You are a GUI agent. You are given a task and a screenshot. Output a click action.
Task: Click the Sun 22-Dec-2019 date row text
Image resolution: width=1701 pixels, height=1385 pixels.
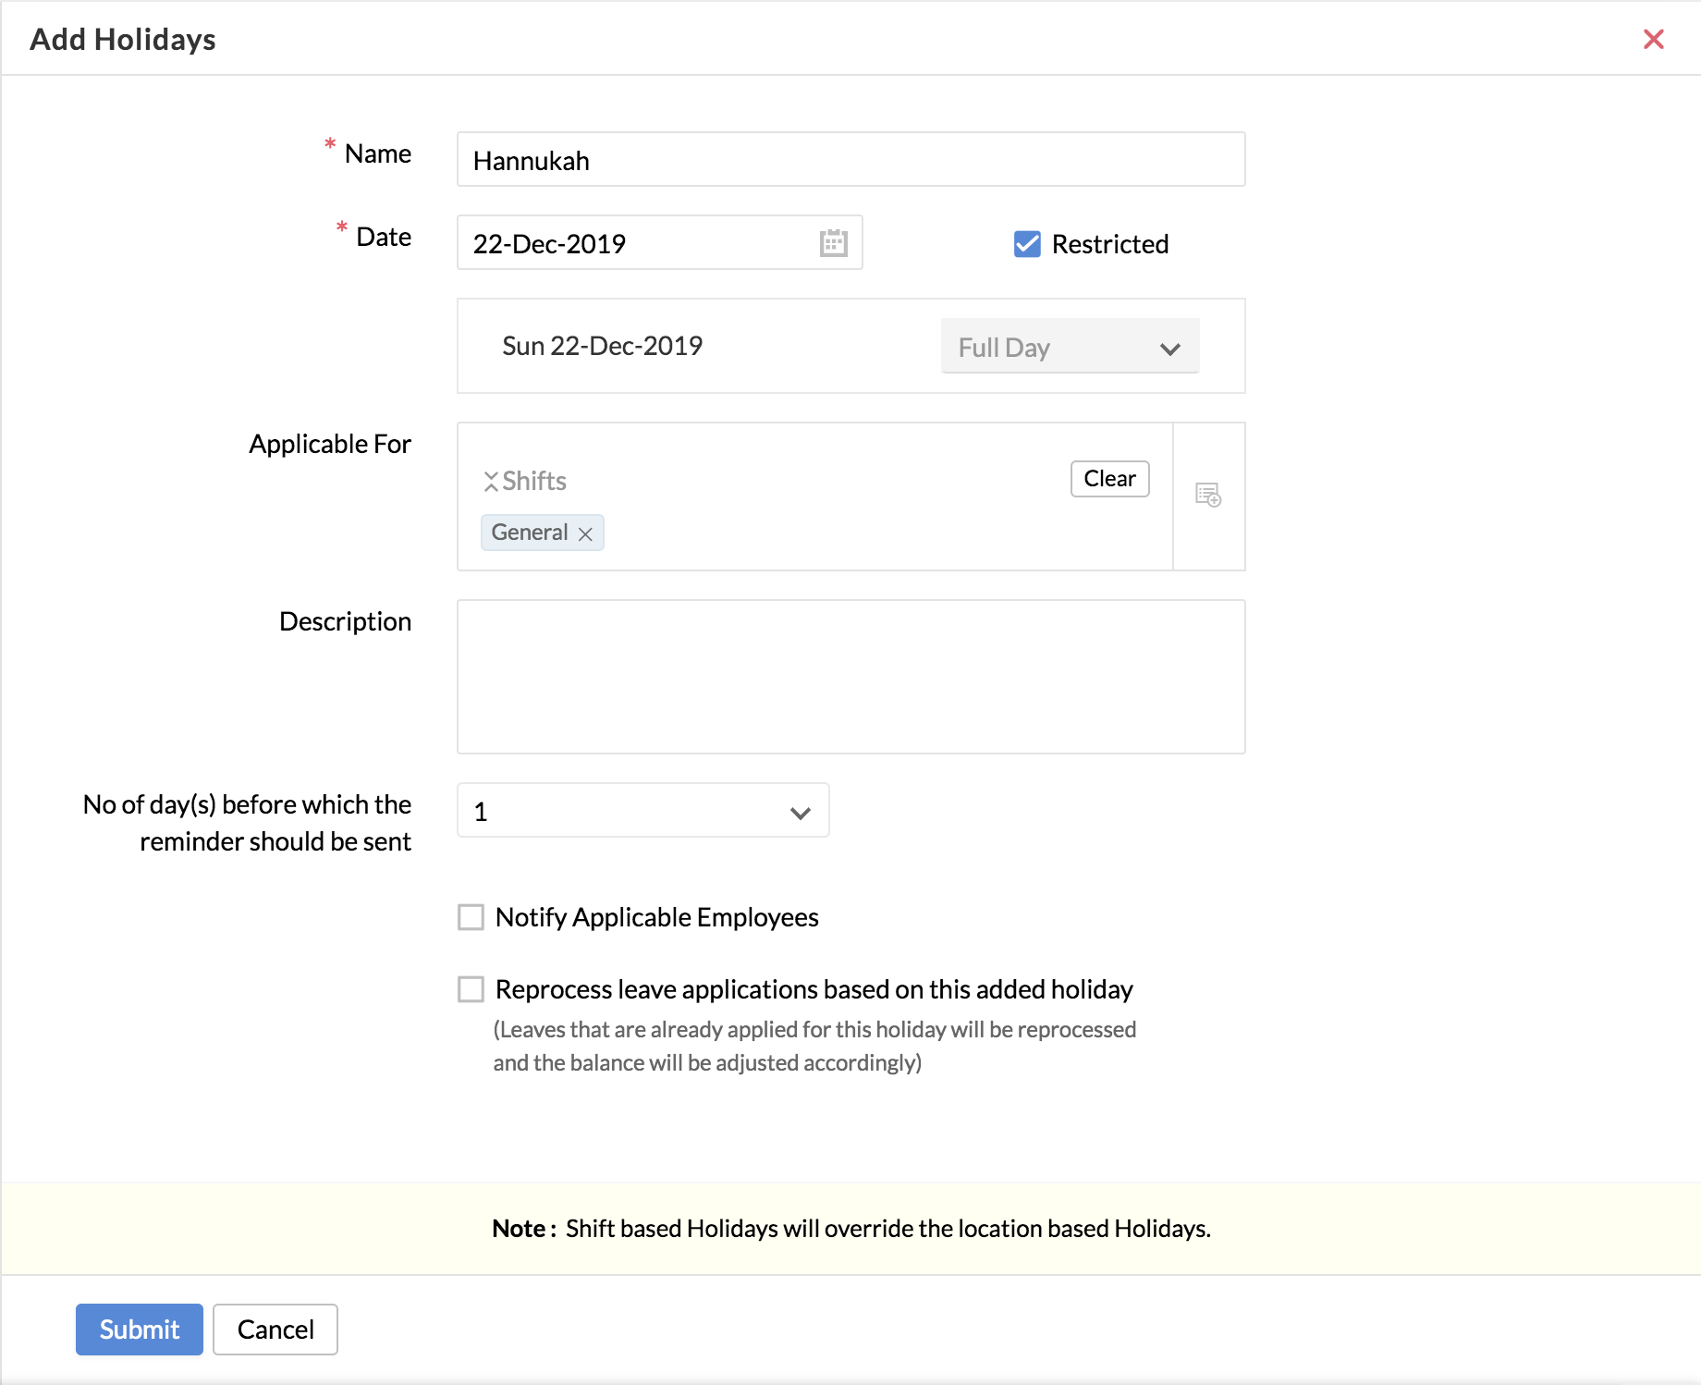602,346
